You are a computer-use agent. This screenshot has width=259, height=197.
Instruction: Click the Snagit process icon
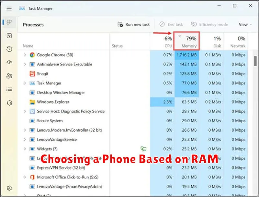point(32,73)
